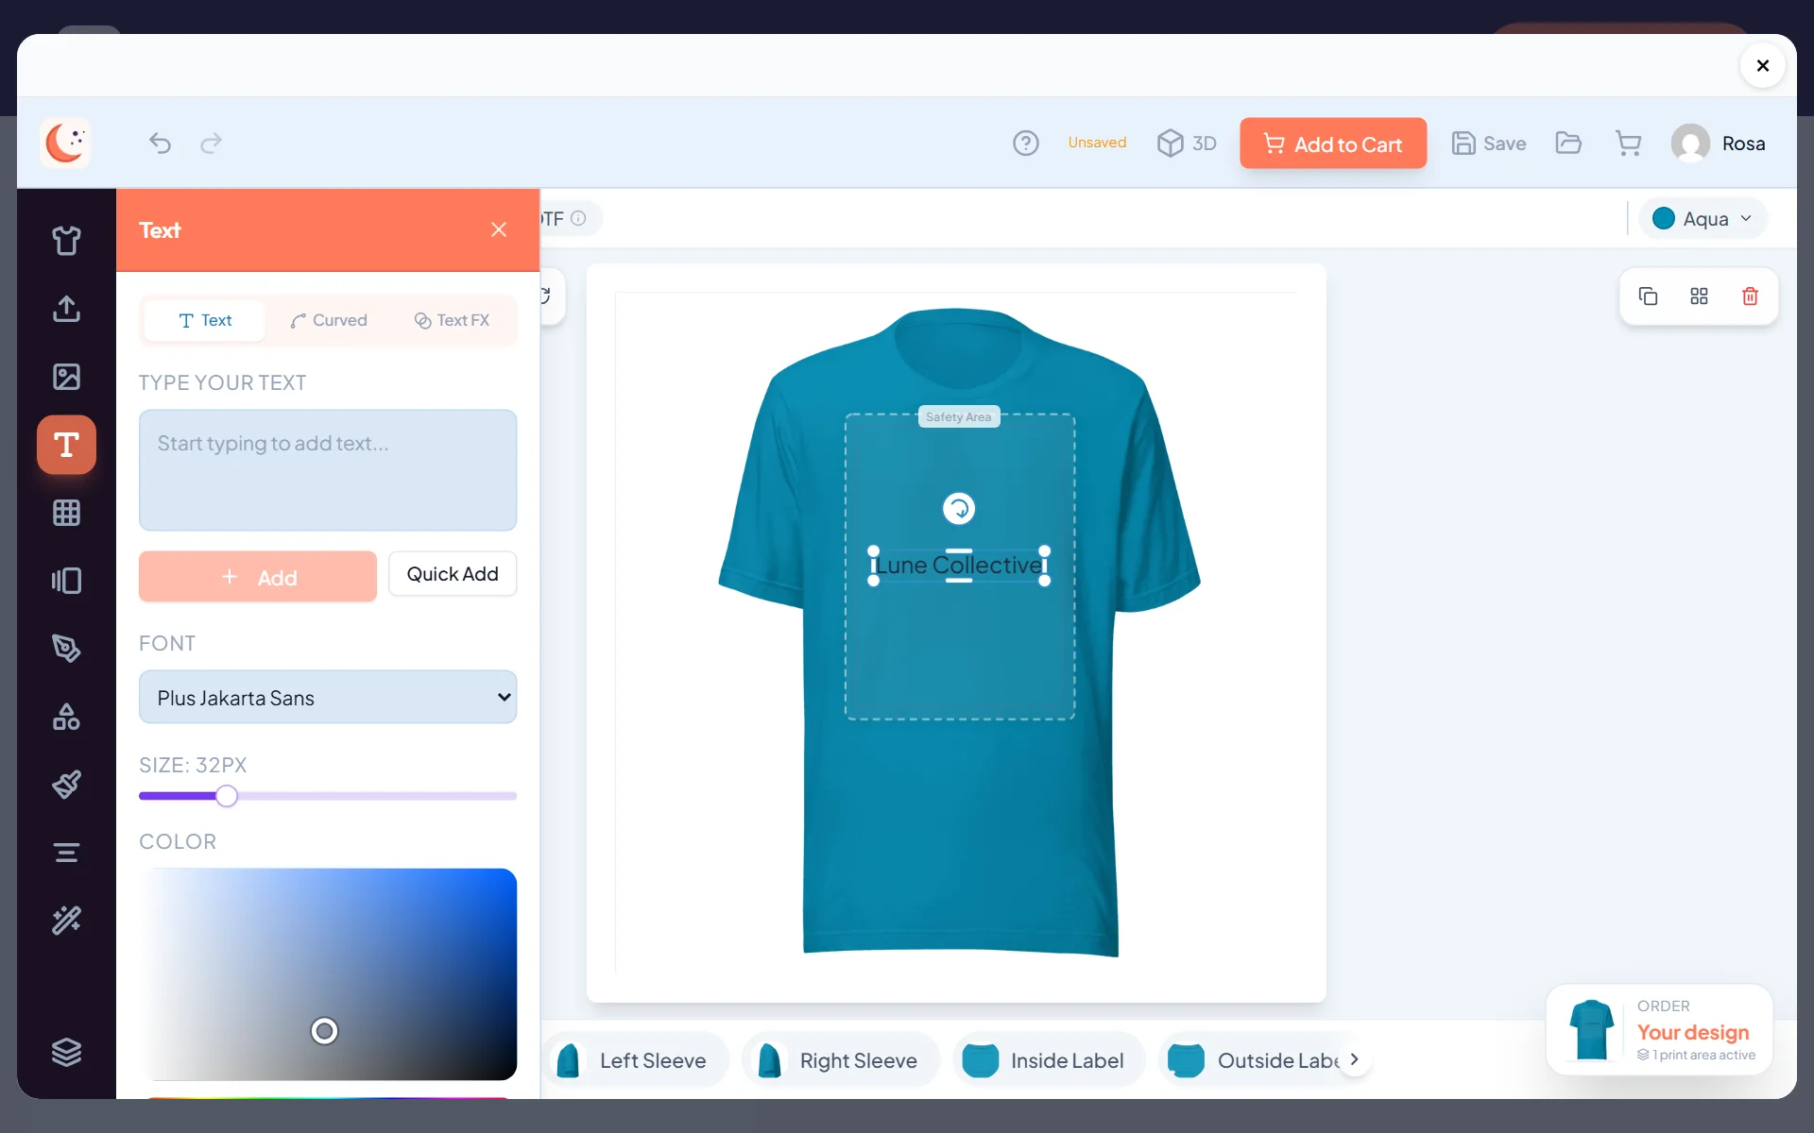
Task: Click the Redo arrow
Action: [x=211, y=144]
